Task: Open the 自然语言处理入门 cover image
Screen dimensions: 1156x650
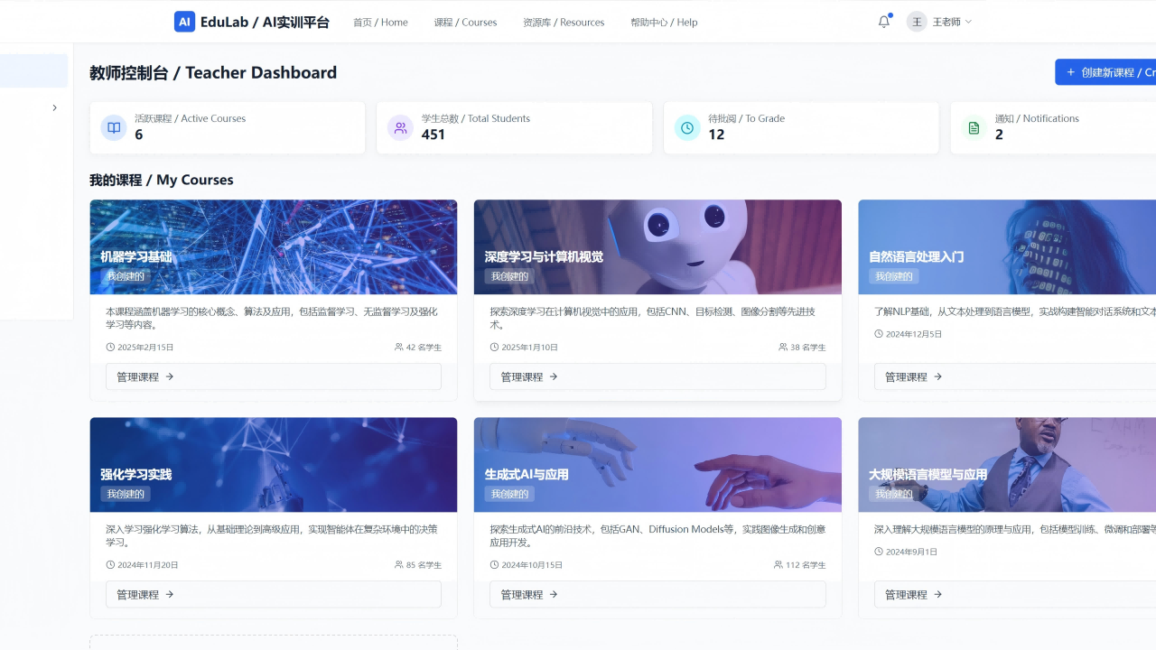Action: click(1007, 246)
